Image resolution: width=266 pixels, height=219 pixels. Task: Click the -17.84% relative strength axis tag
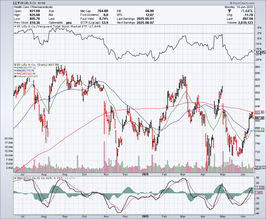point(260,52)
